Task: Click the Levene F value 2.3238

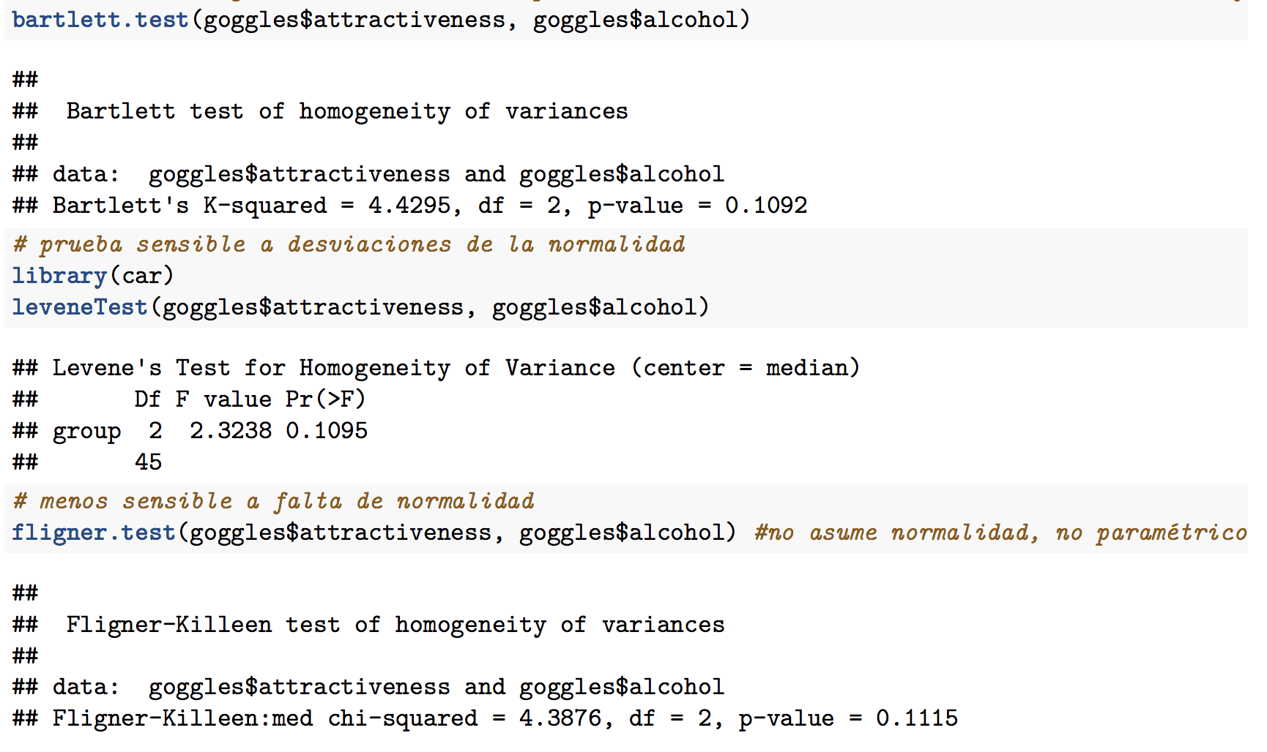Action: tap(231, 431)
